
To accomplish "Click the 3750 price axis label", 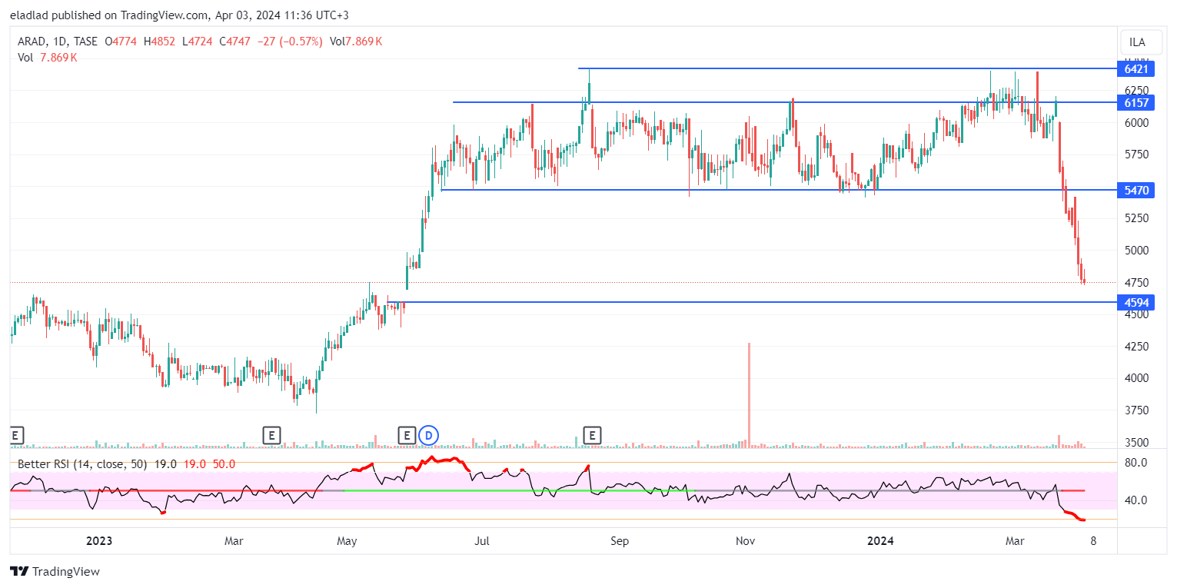I will pyautogui.click(x=1136, y=410).
